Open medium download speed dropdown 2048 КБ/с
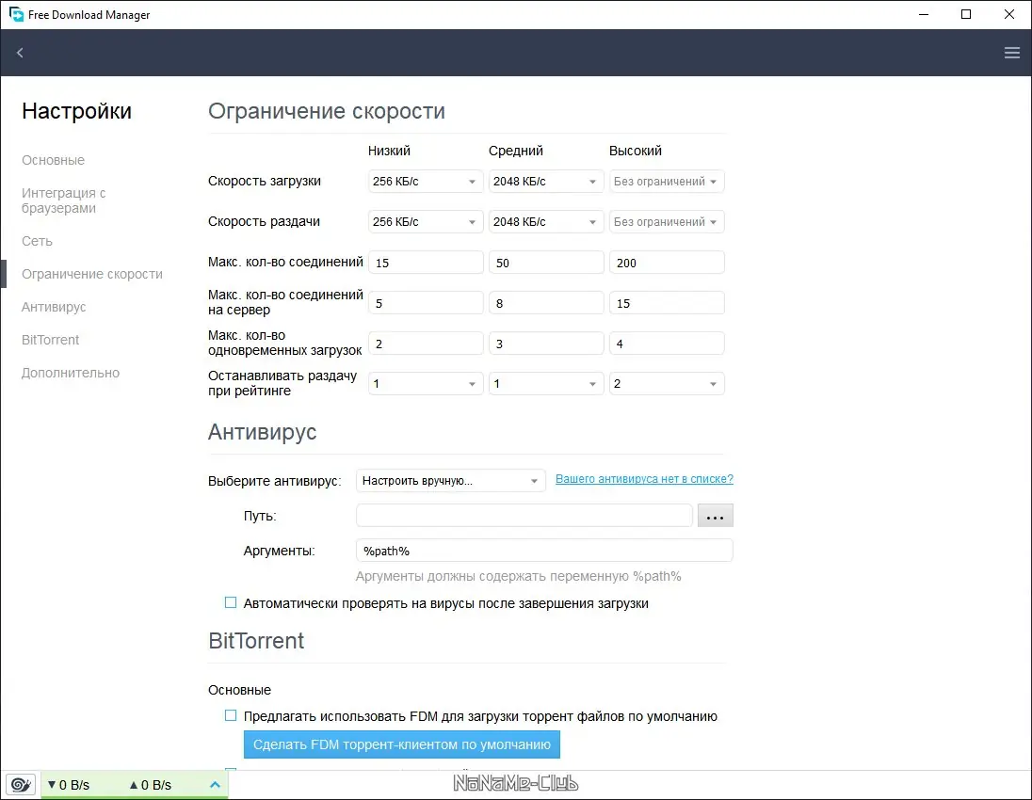Screen dimensions: 1032x800 point(545,182)
